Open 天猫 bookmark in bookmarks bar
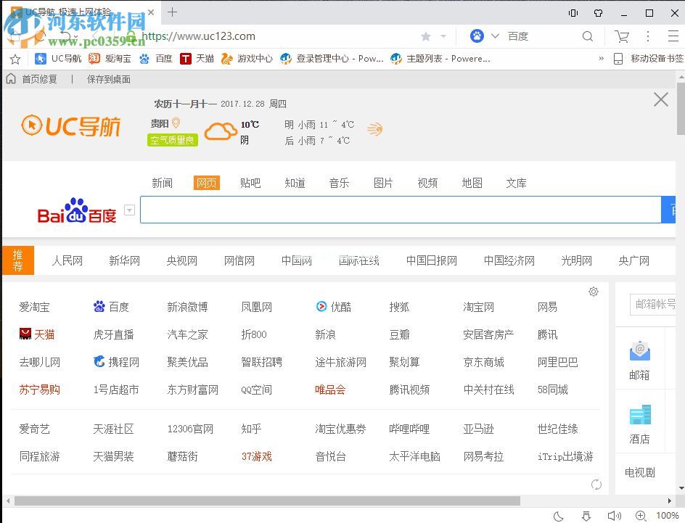 [x=197, y=59]
